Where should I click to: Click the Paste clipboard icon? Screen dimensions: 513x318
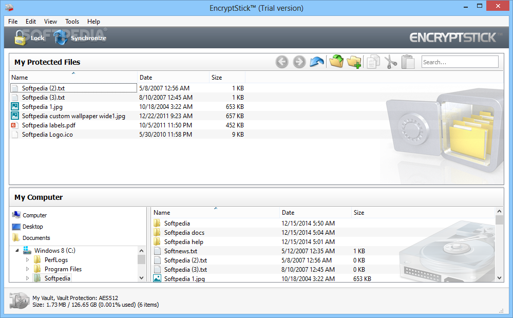point(408,62)
